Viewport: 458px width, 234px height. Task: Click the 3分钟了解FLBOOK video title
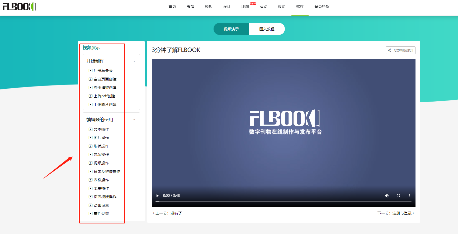[x=176, y=50]
